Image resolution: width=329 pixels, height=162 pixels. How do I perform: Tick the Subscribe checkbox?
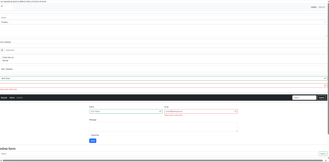89,135
